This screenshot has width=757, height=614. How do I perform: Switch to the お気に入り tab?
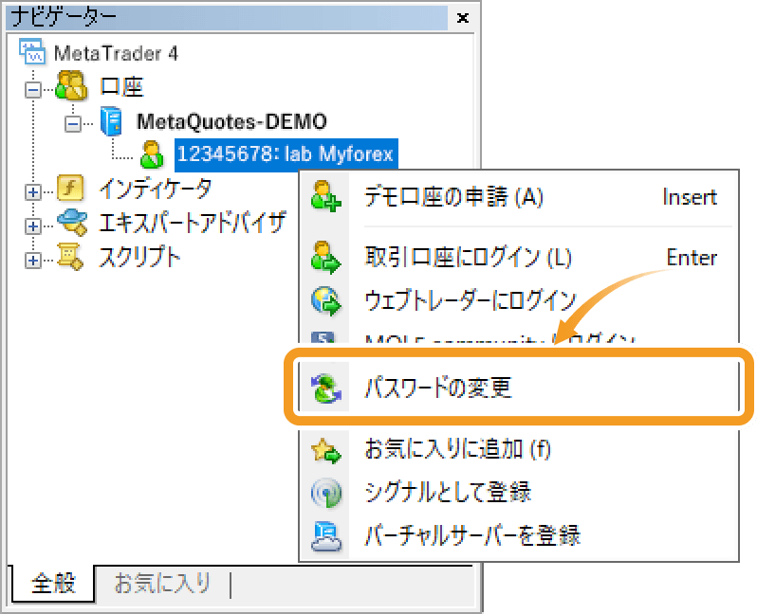[x=162, y=583]
